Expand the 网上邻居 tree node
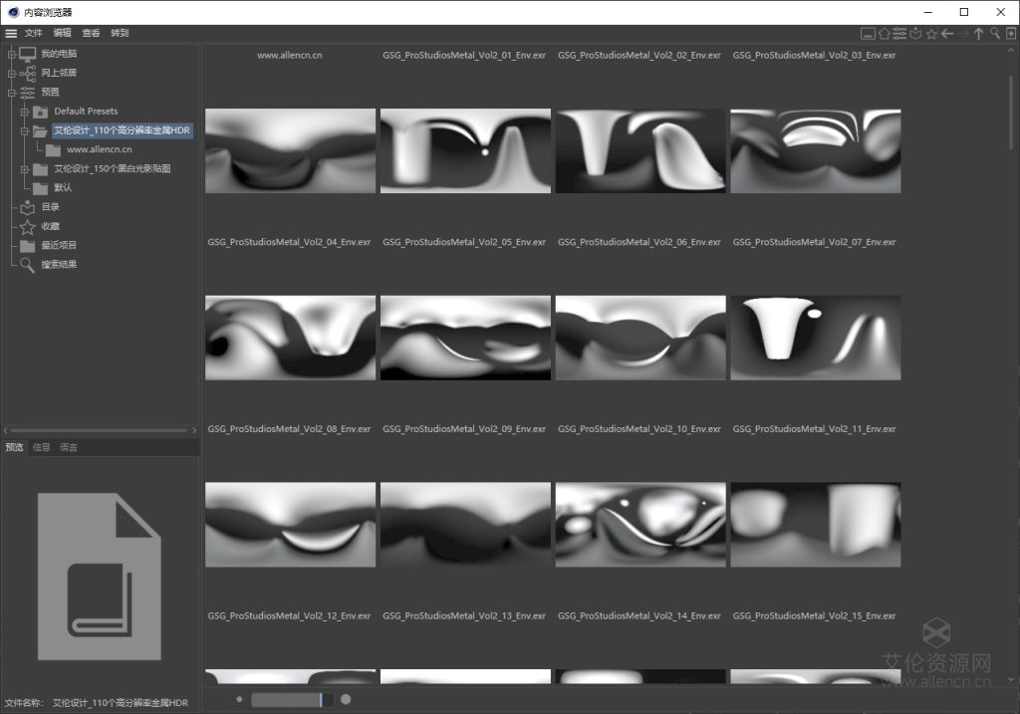This screenshot has height=714, width=1020. point(11,74)
